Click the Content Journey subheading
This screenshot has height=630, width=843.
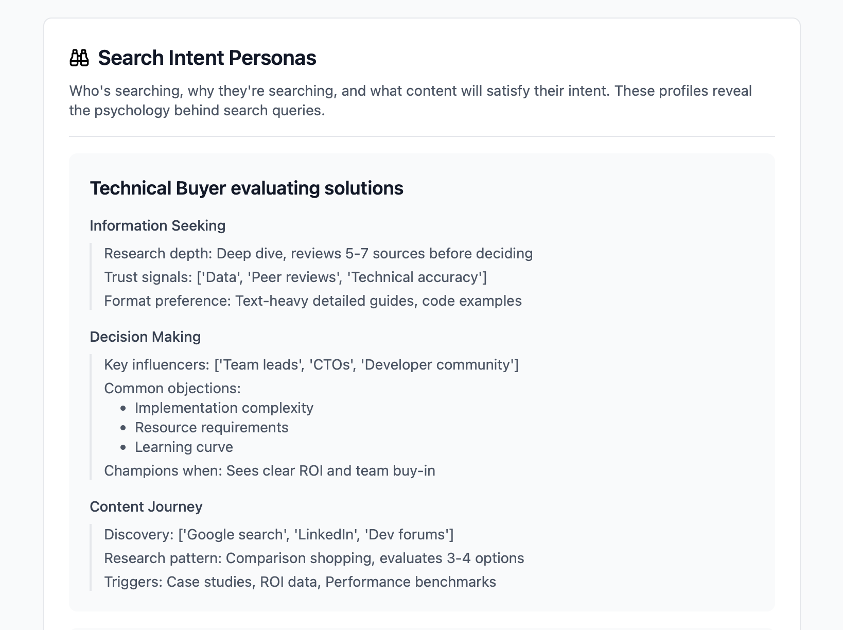pos(146,506)
